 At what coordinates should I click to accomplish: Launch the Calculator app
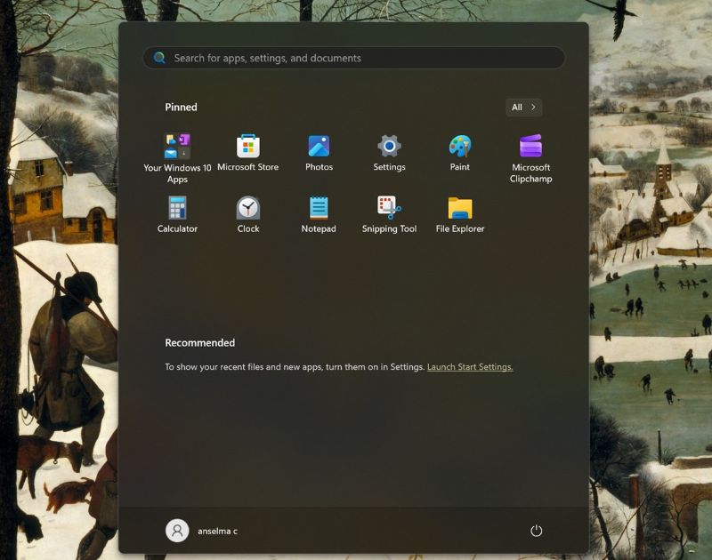tap(177, 214)
